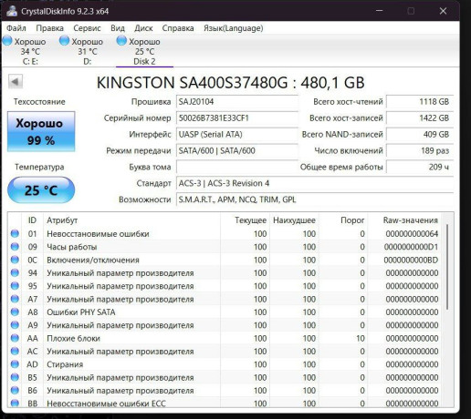This screenshot has width=471, height=419.
Task: Click status dot of attribute 95
Action: coord(15,286)
